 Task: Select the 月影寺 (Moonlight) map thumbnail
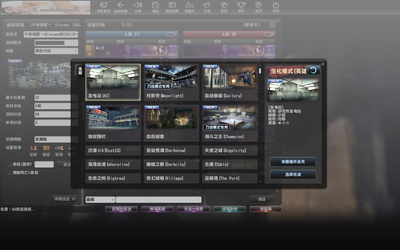point(171,82)
